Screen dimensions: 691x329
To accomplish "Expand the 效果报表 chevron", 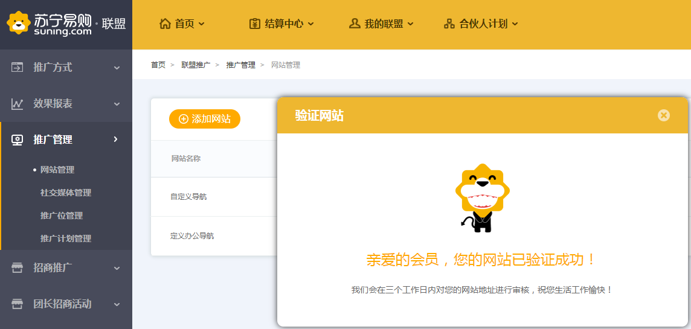I will tap(117, 104).
